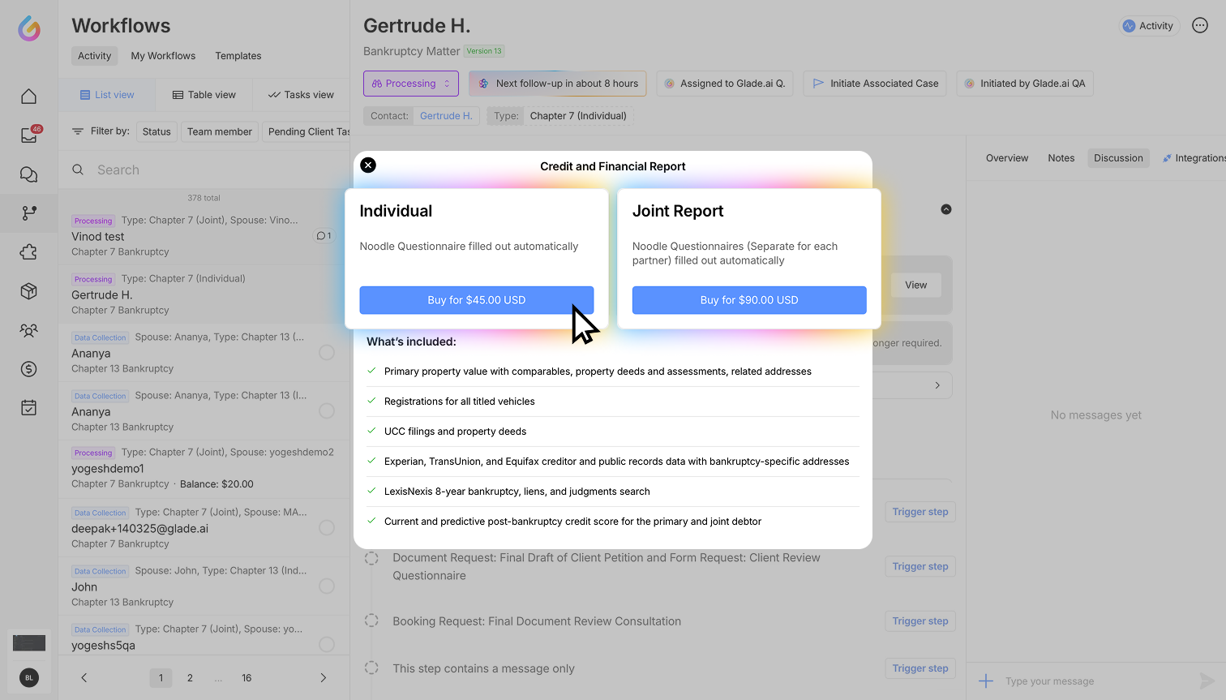The width and height of the screenshot is (1226, 700).
Task: Switch to Table view
Action: coord(204,95)
